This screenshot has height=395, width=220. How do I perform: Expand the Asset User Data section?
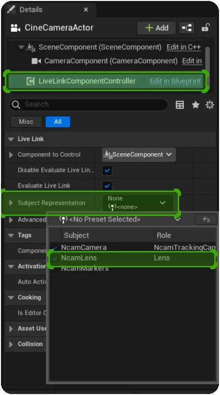[x=11, y=329]
